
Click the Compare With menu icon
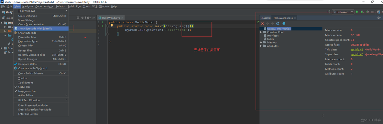tap(16, 64)
